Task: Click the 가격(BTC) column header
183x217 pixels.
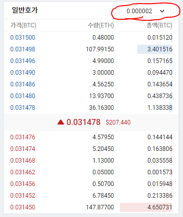Action: pyautogui.click(x=23, y=25)
